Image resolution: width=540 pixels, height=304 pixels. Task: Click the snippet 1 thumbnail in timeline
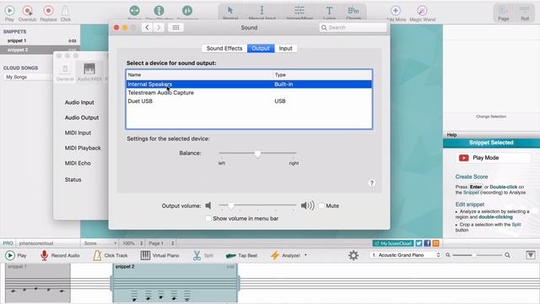click(37, 283)
